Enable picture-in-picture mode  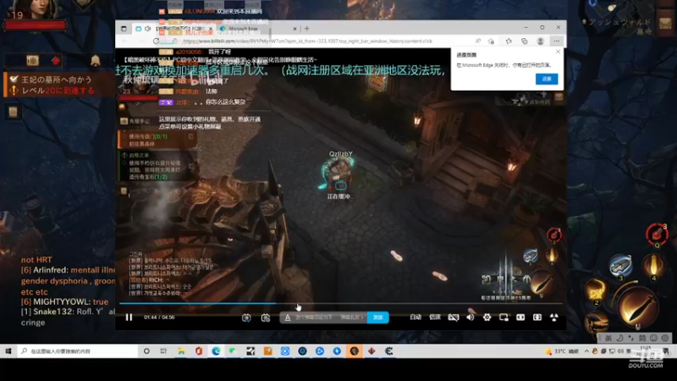tap(504, 317)
